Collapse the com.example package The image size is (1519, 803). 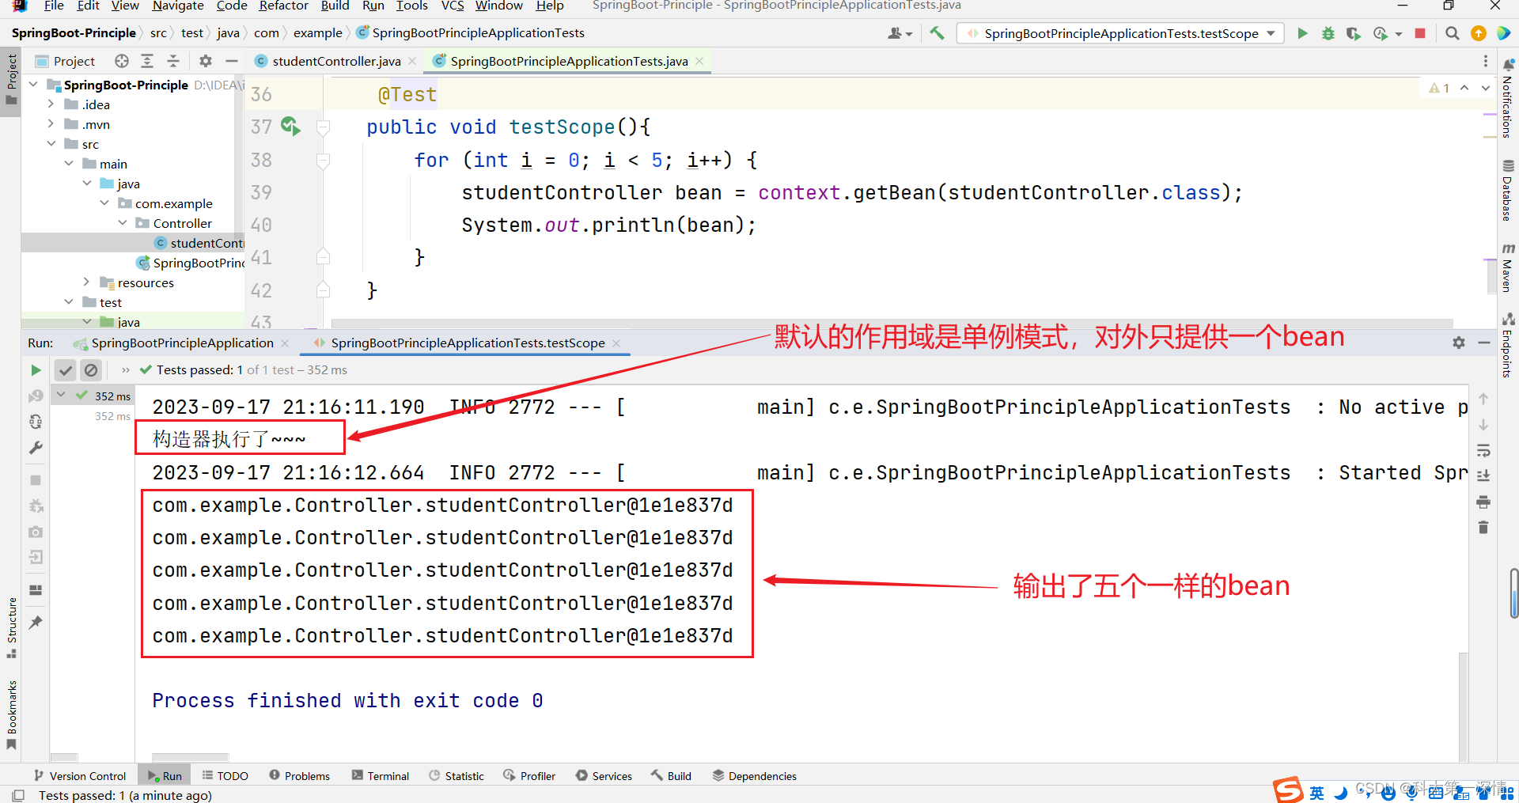pos(104,203)
